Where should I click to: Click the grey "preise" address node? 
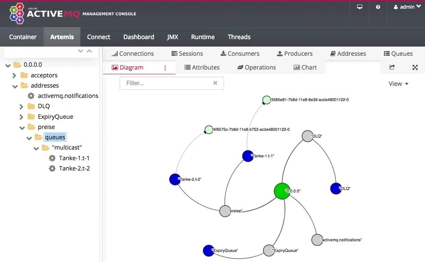(x=225, y=211)
